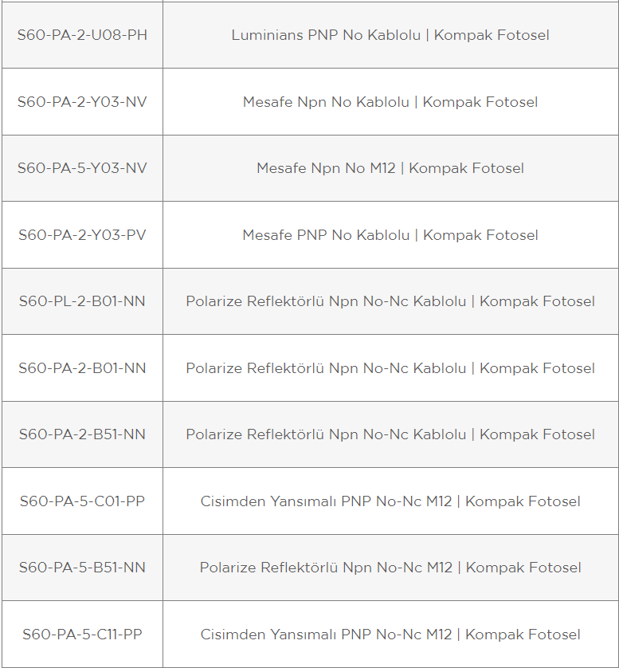Open Mesafe Npn No M12 Kompak Fotosel
Image resolution: width=619 pixels, height=668 pixels.
point(390,169)
